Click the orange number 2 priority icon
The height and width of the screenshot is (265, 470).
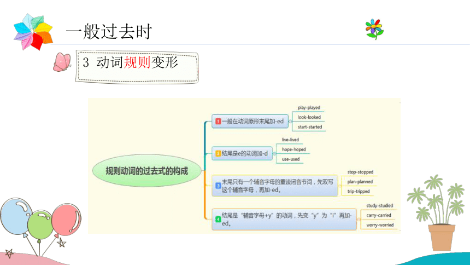pos(218,153)
